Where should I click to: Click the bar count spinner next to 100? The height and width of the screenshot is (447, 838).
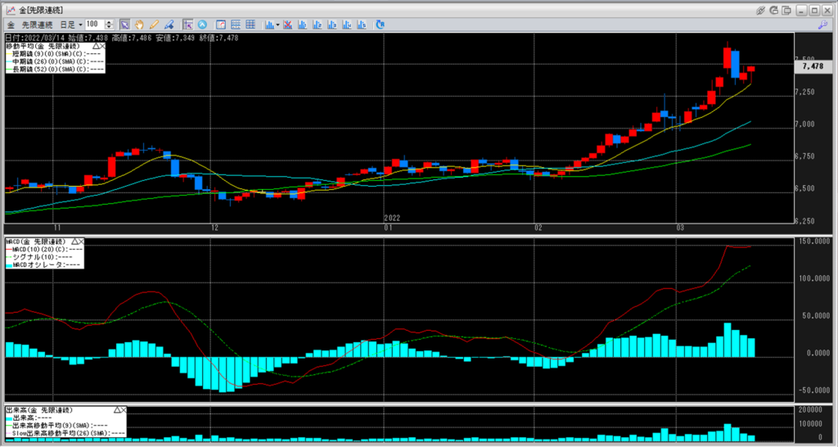(x=110, y=25)
